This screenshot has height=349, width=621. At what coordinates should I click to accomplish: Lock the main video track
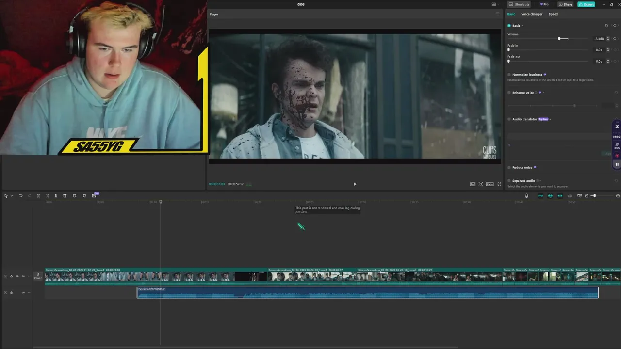tap(11, 276)
